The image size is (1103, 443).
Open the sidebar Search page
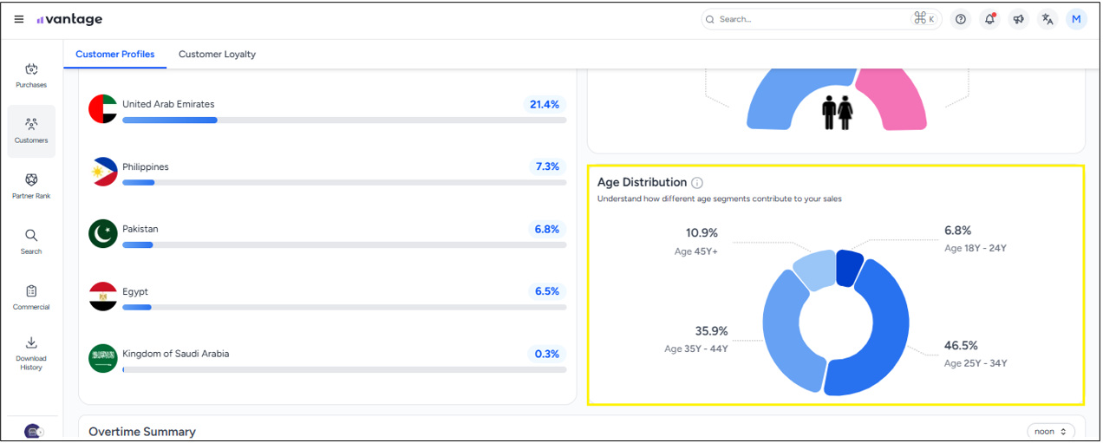pos(31,241)
